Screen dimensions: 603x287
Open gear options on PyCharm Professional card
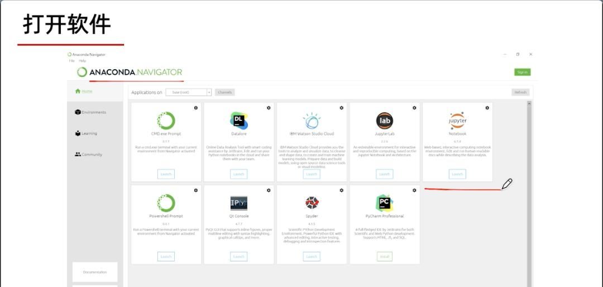[414, 190]
